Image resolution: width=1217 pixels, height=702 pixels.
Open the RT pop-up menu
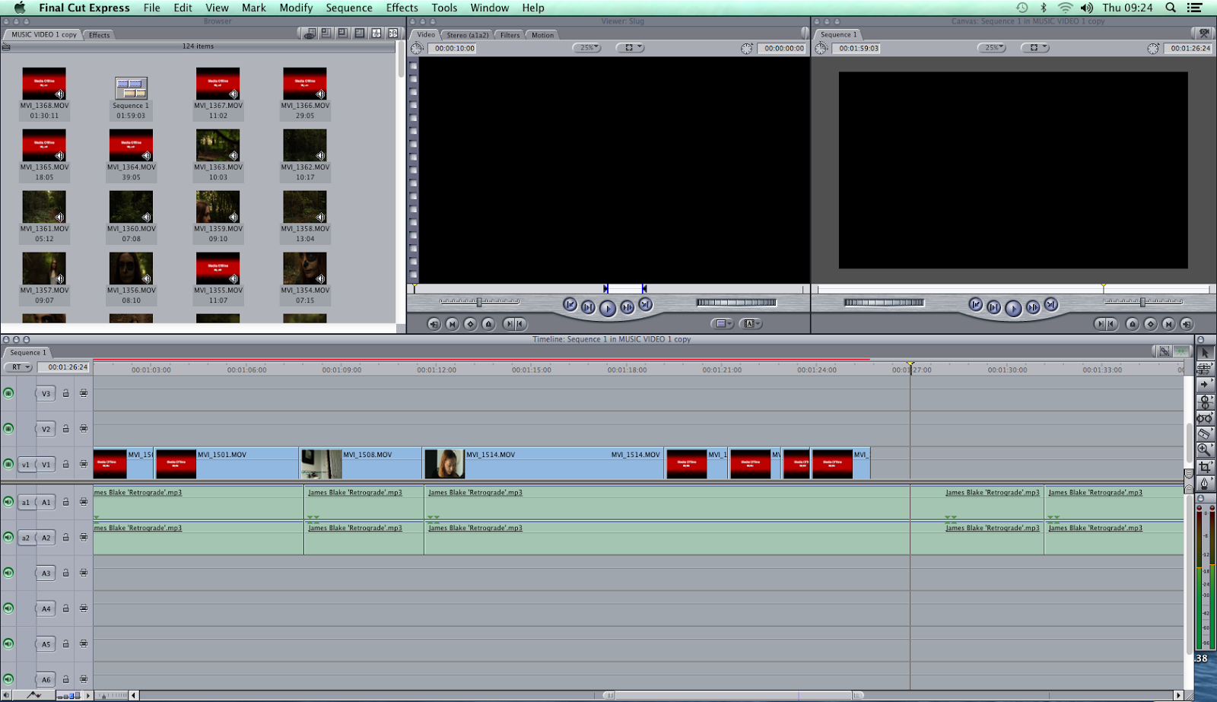(18, 367)
